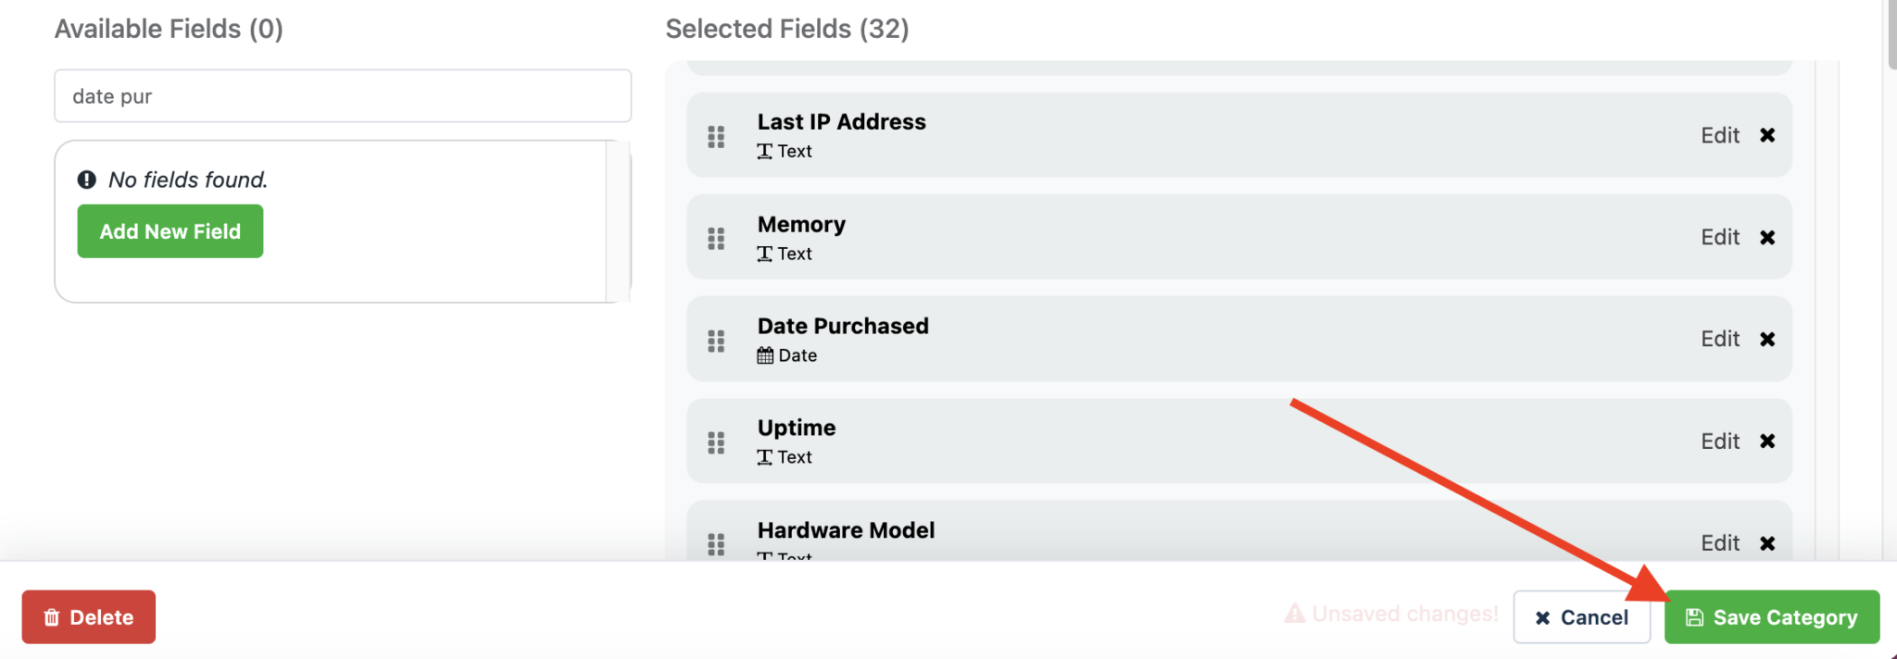Image resolution: width=1897 pixels, height=659 pixels.
Task: Click drag handle for Date Purchased
Action: tap(716, 341)
